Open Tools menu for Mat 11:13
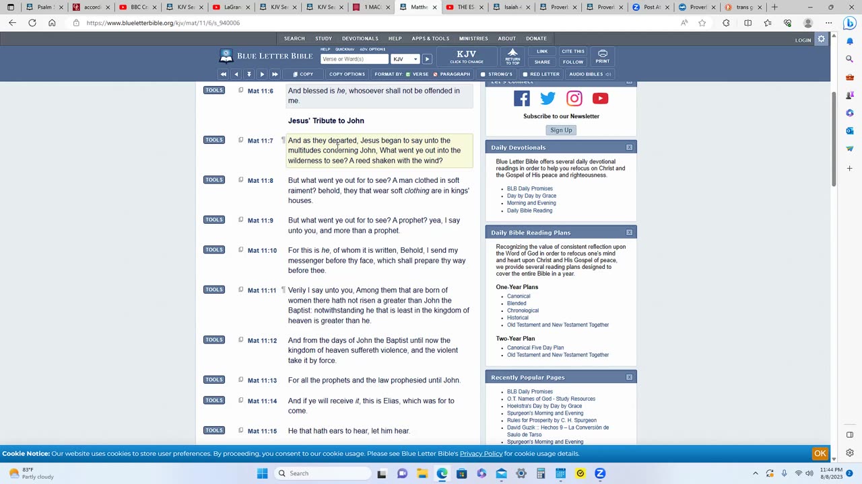The width and height of the screenshot is (862, 484). tap(214, 380)
